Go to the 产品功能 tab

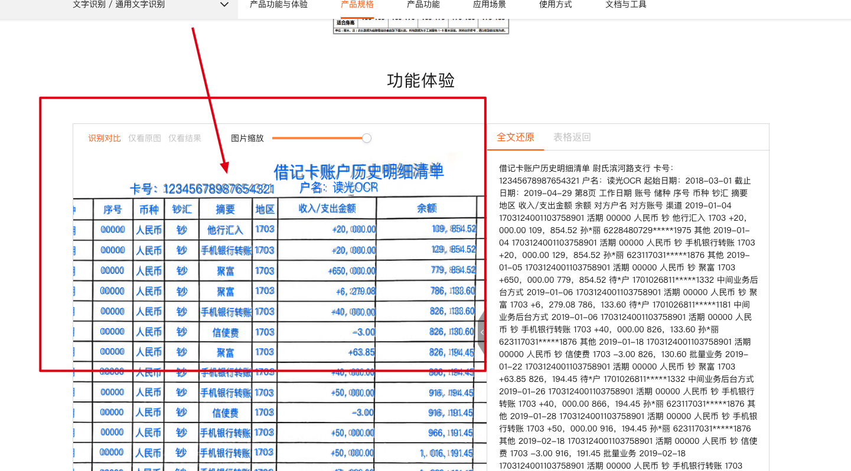(423, 5)
